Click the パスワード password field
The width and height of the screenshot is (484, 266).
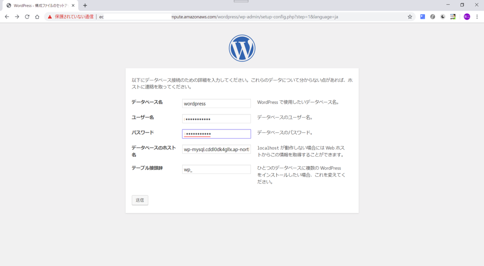click(x=216, y=134)
